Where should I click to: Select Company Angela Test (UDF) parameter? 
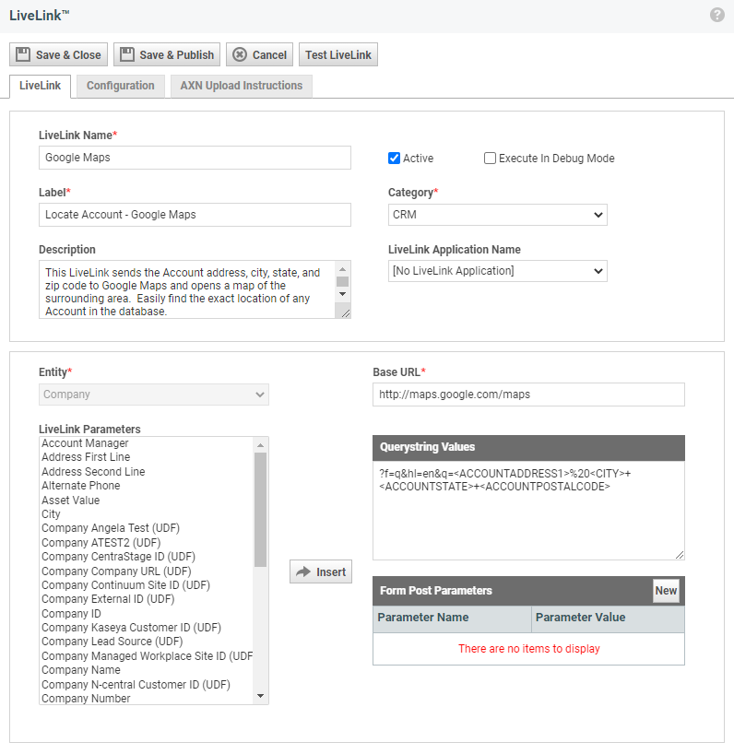click(x=147, y=528)
